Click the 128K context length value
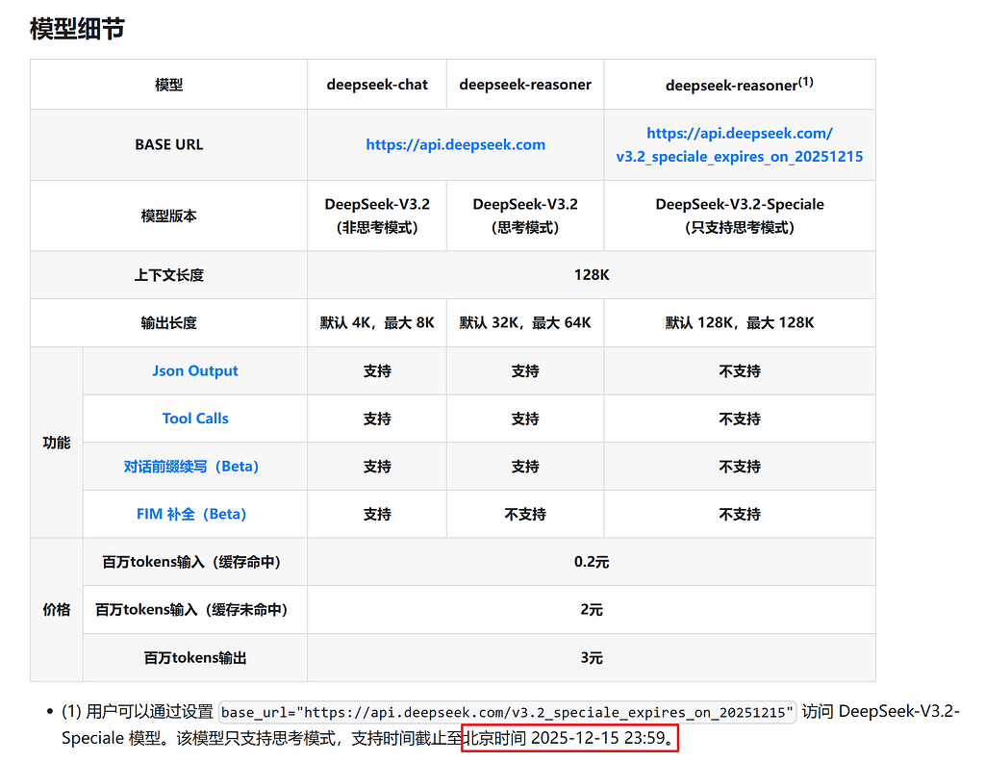This screenshot has width=985, height=762. 592,275
